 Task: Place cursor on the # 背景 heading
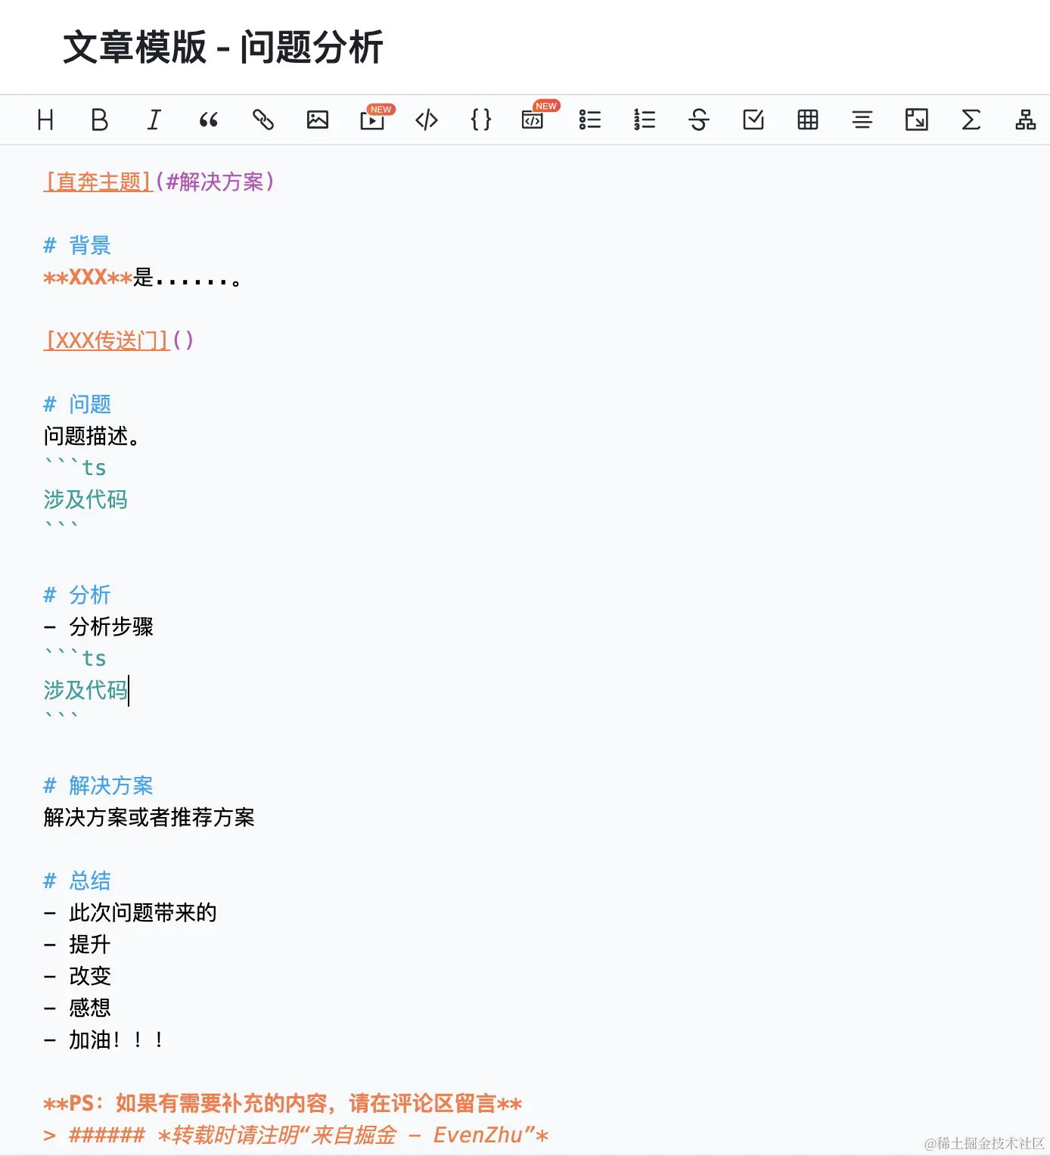(x=77, y=245)
